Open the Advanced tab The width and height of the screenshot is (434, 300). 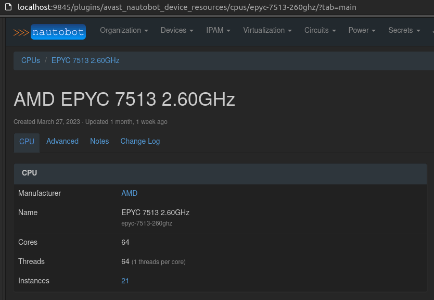coord(62,141)
